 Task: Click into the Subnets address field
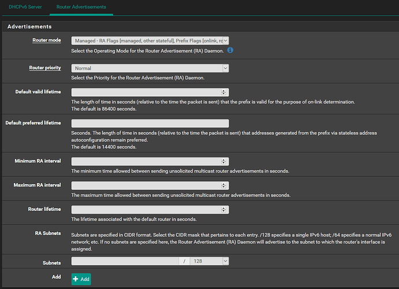coord(125,261)
